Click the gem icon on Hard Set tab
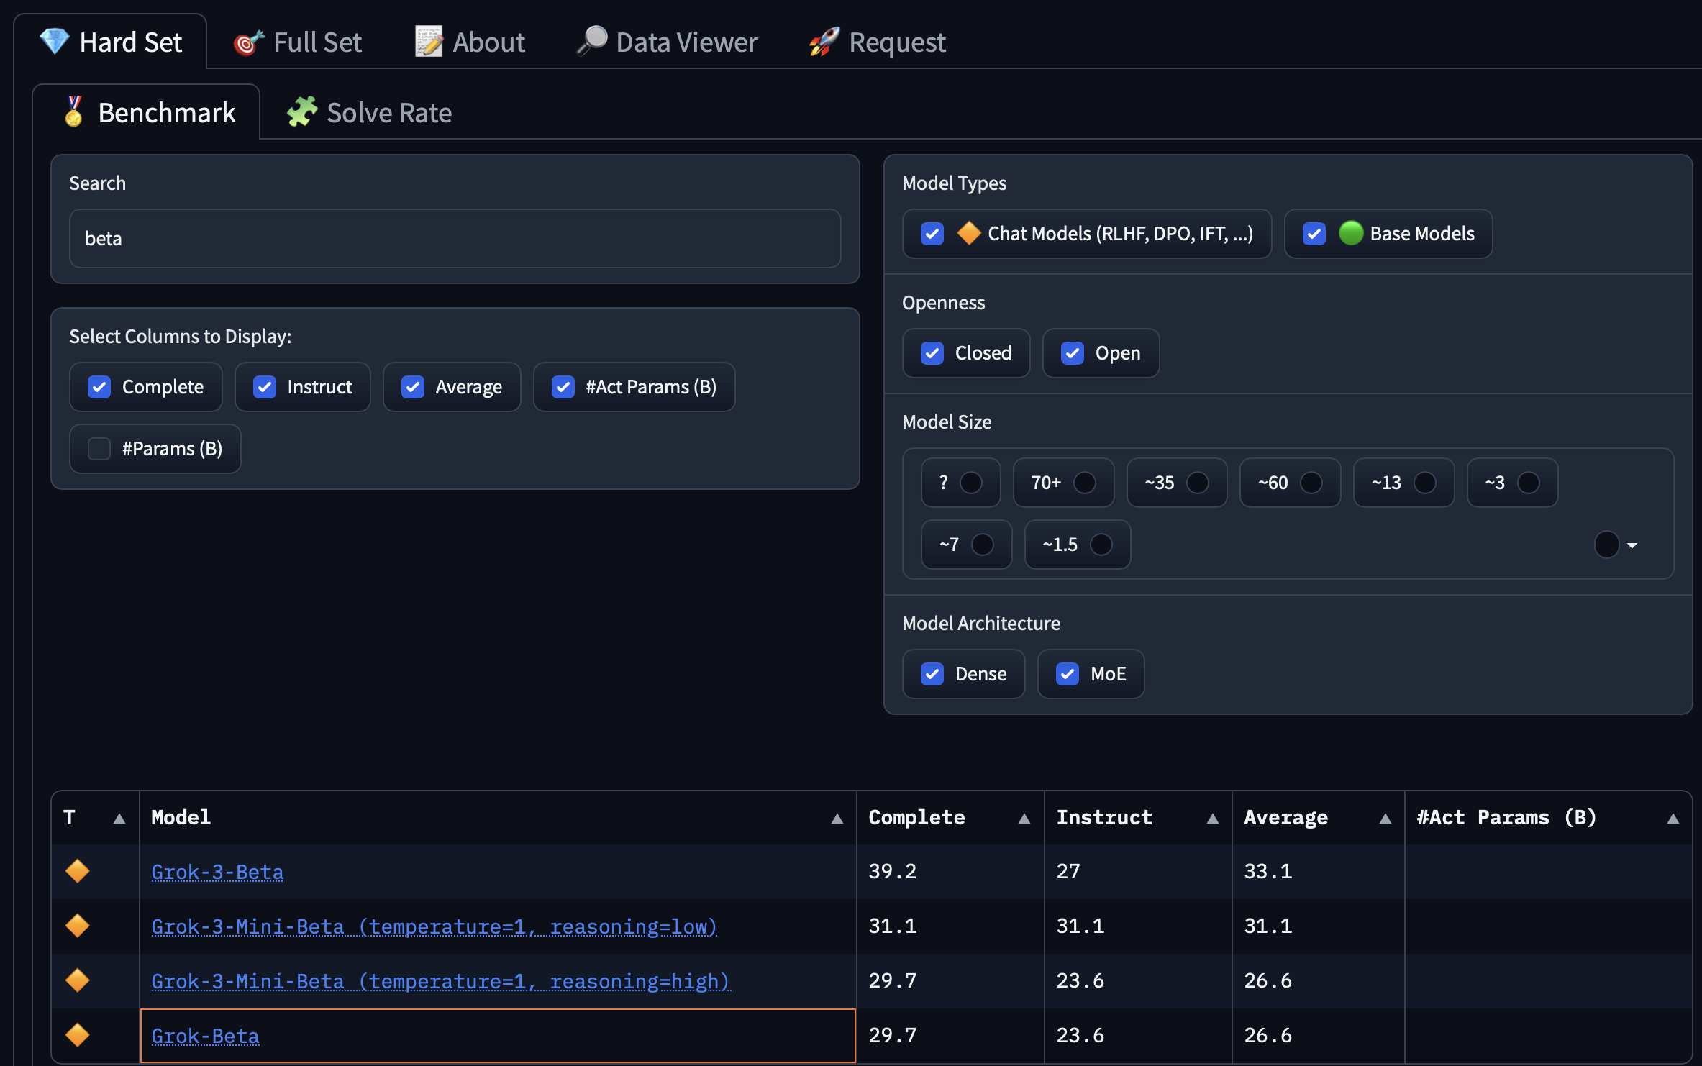Screen dimensions: 1702x1066 pyautogui.click(x=54, y=41)
